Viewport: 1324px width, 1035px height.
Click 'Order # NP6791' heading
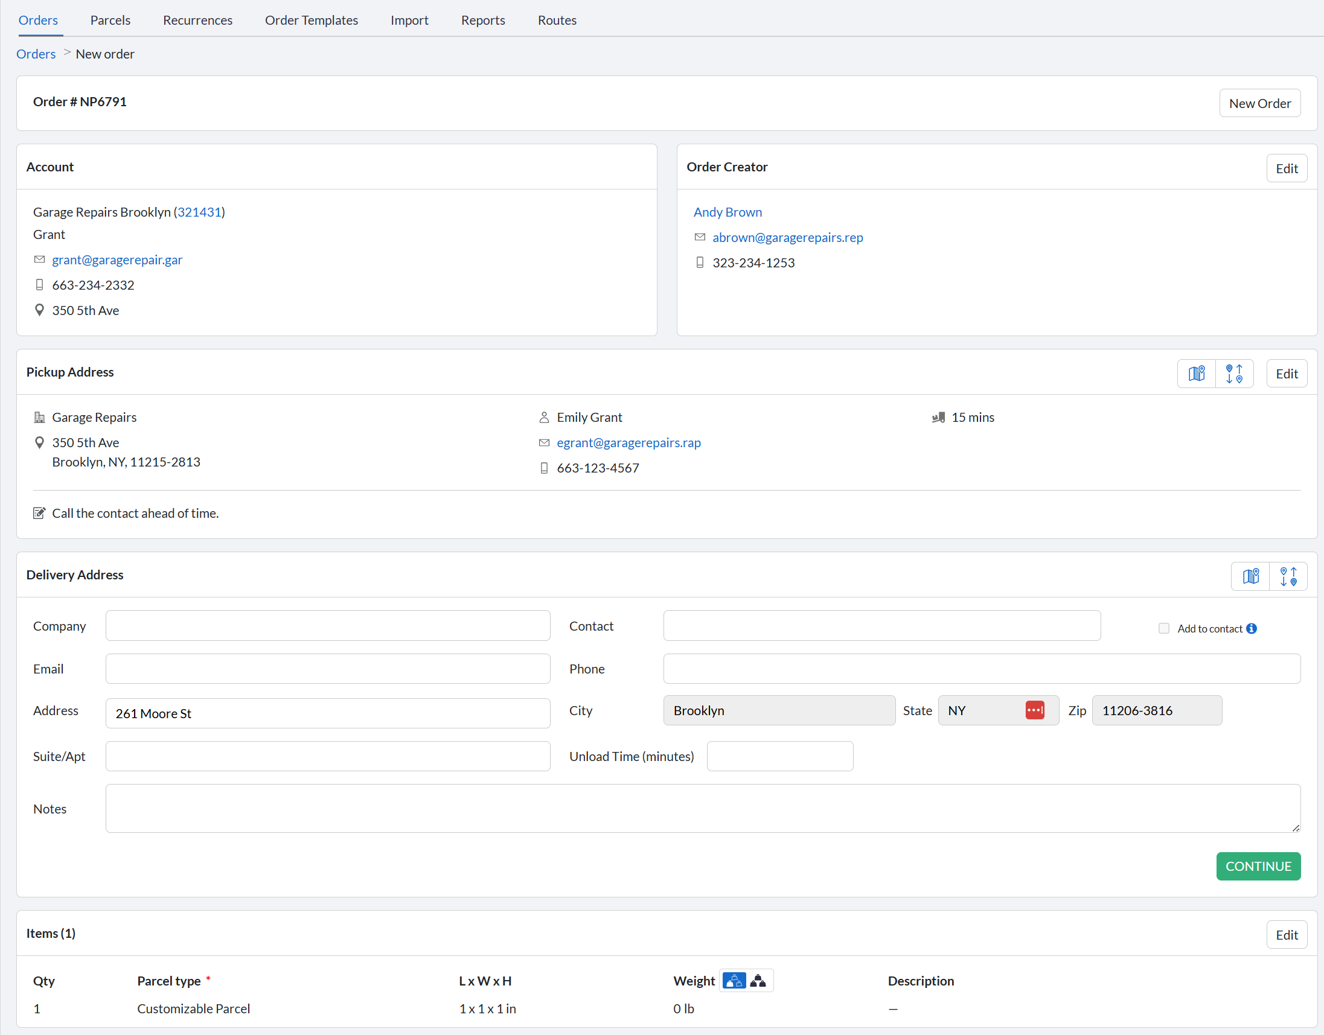pyautogui.click(x=80, y=101)
